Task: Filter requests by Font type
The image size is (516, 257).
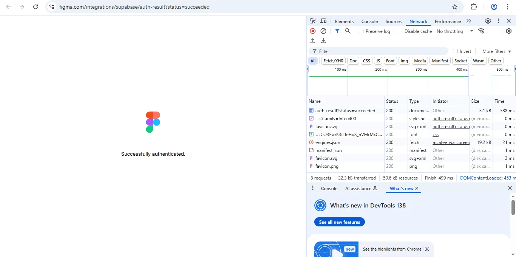Action: click(390, 61)
